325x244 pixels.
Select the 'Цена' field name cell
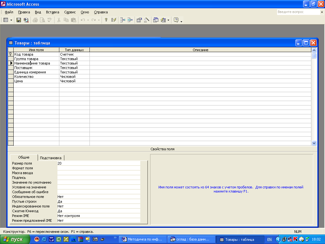click(x=36, y=81)
